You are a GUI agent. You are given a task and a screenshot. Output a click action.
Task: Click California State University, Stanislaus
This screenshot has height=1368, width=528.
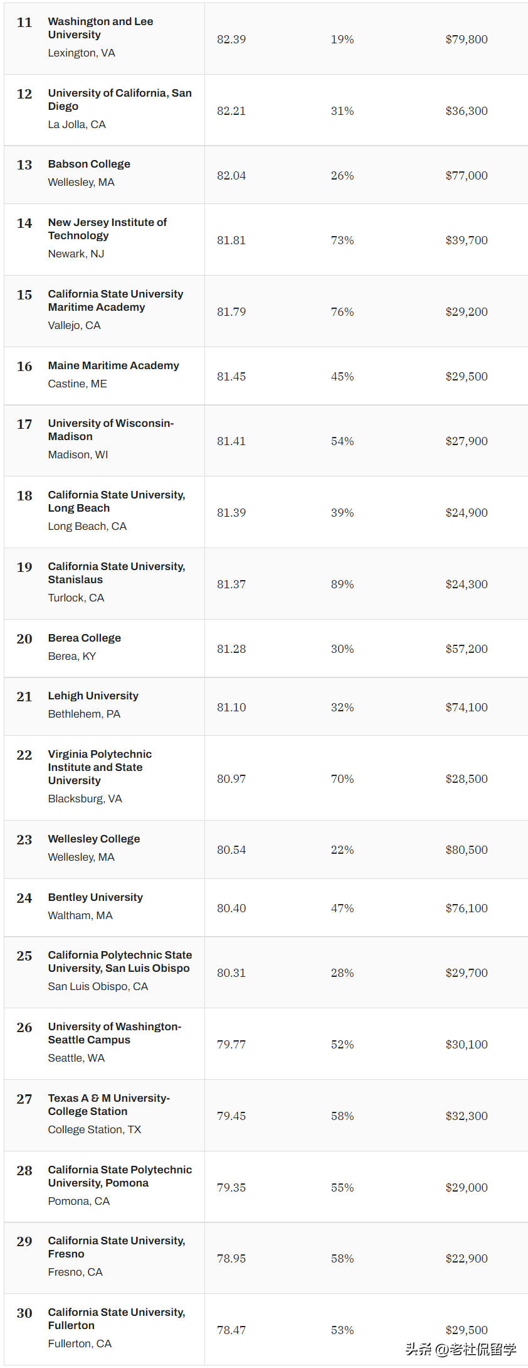[117, 573]
